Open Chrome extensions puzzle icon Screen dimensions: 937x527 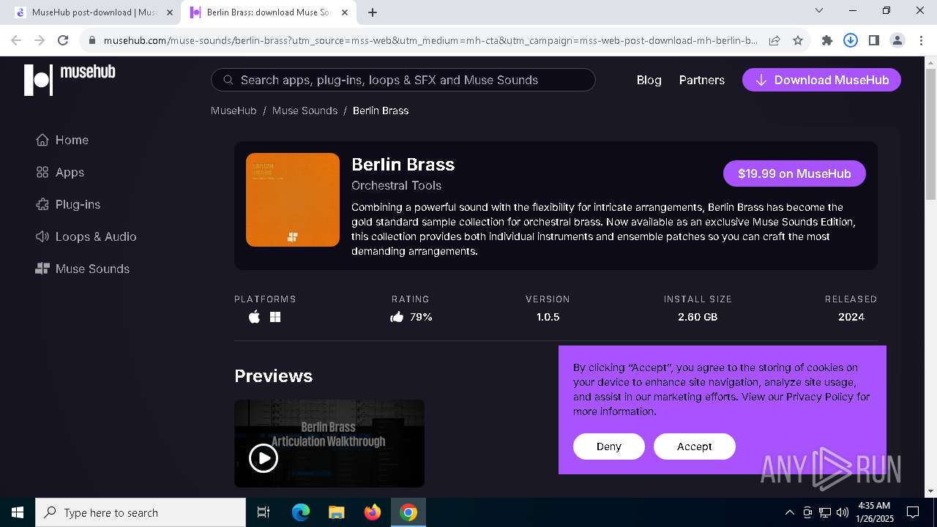pyautogui.click(x=827, y=41)
